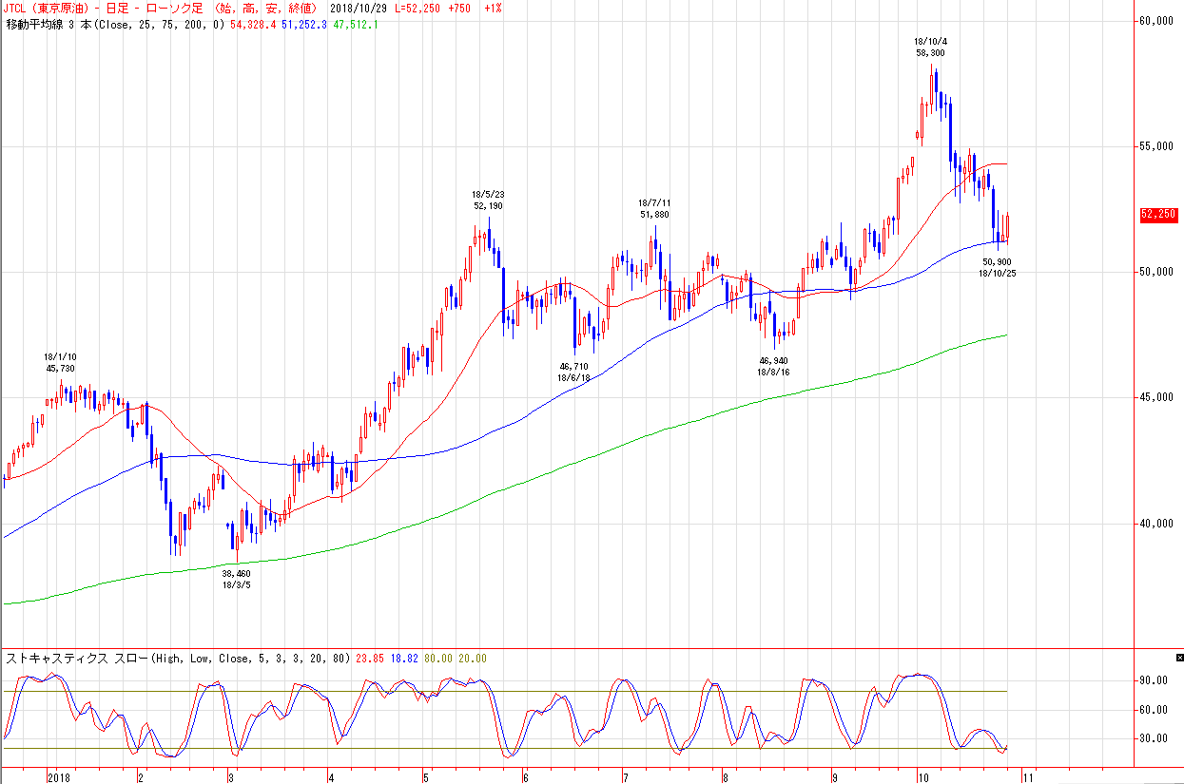This screenshot has height=784, width=1184.
Task: Select the 50,900 low price annotation
Action: [997, 261]
